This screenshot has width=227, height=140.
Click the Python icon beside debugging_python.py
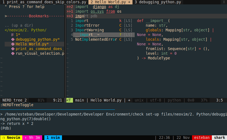point(13,39)
